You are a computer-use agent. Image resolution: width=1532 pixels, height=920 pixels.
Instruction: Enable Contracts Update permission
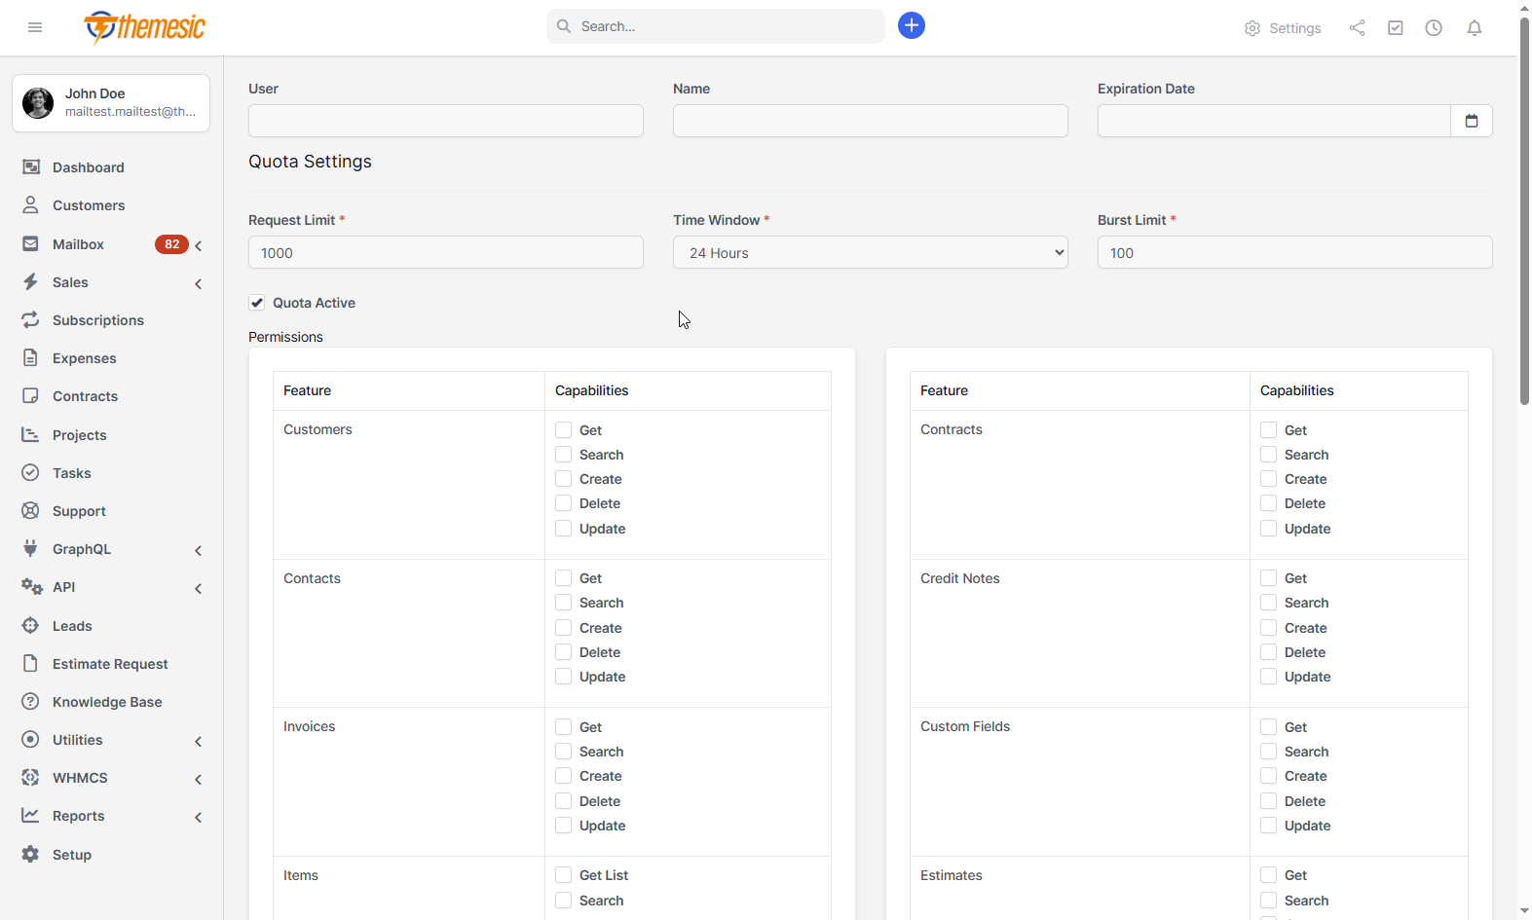tap(1268, 529)
